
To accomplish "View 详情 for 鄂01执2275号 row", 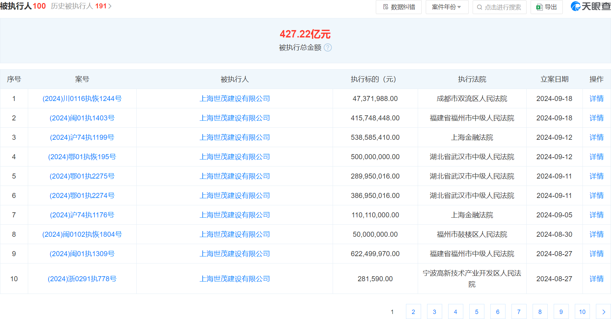I will pos(597,176).
